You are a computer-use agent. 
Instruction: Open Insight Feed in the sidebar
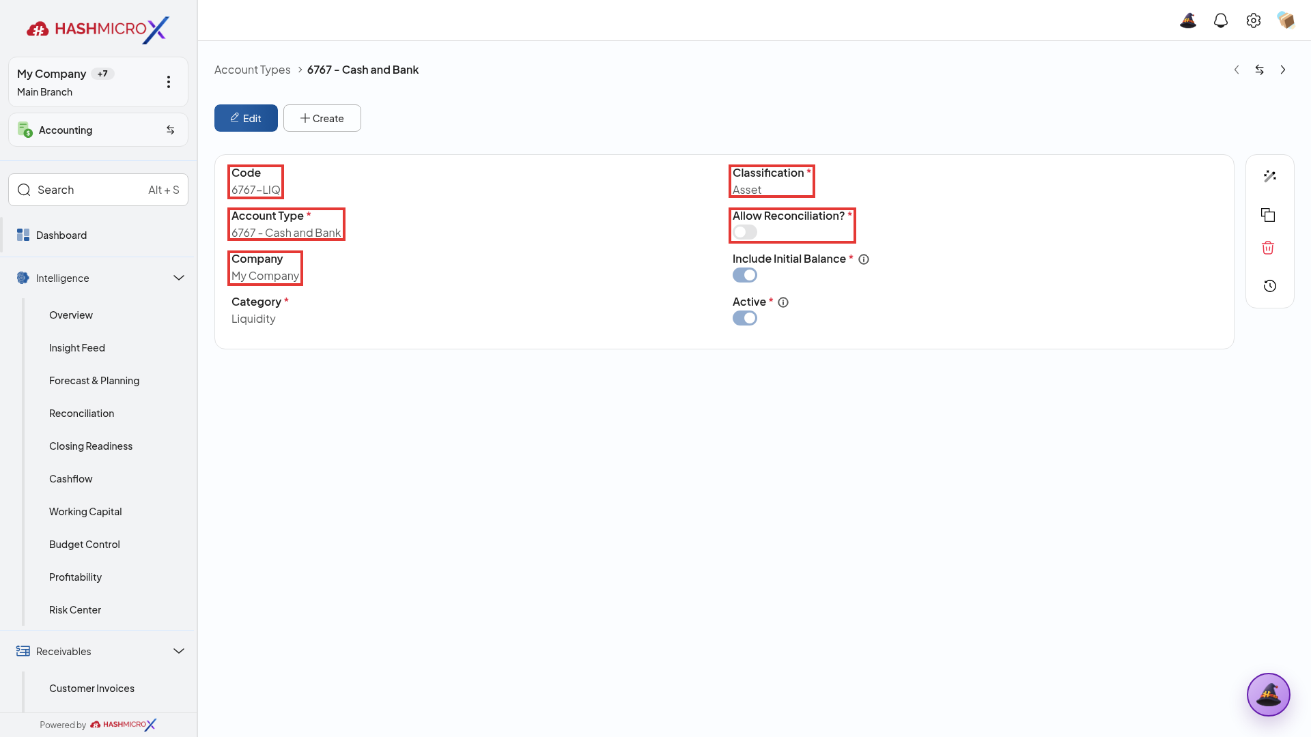coord(77,348)
